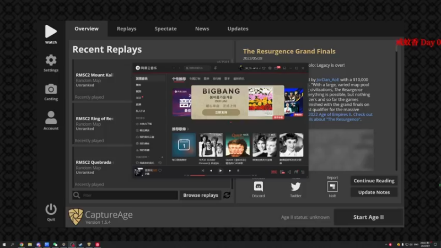The height and width of the screenshot is (248, 441).
Task: Play the previous track
Action: 211,171
